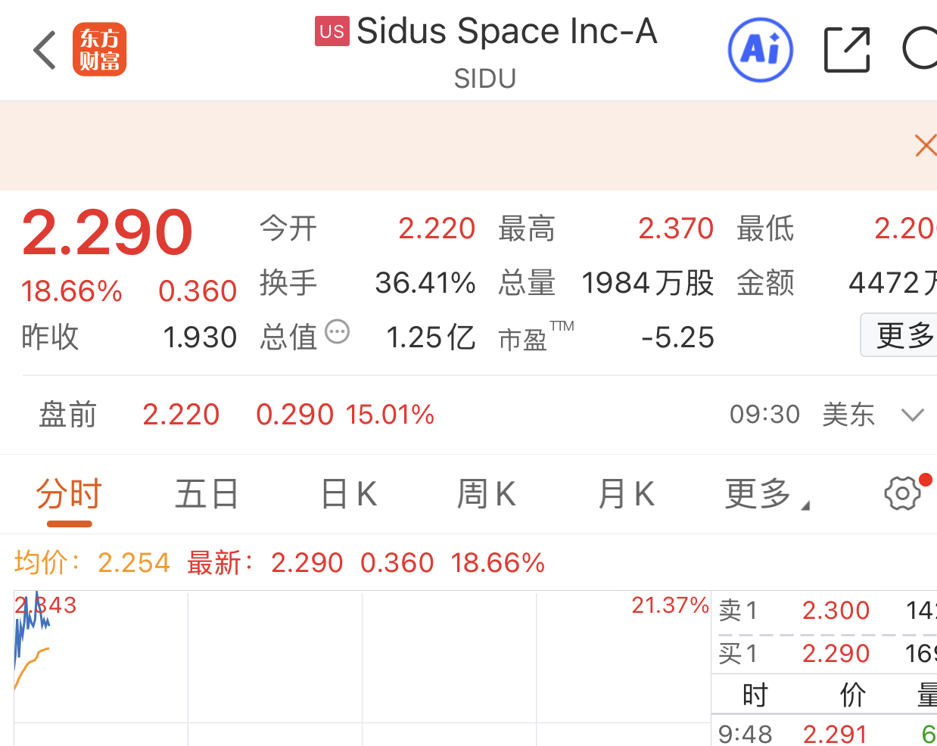Tap the intraday price chart line
Viewport: 937px width, 746px height.
[30, 622]
